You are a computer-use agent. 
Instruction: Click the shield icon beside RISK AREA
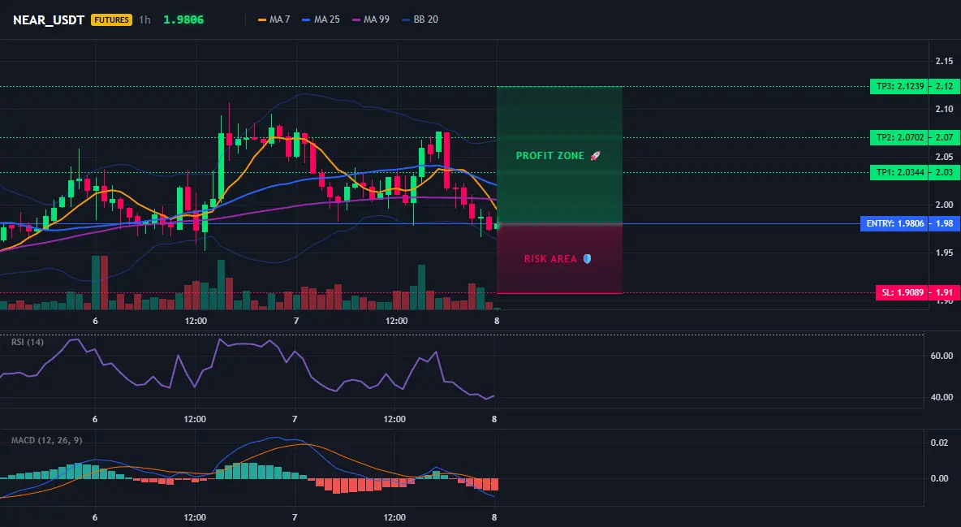[x=587, y=259]
